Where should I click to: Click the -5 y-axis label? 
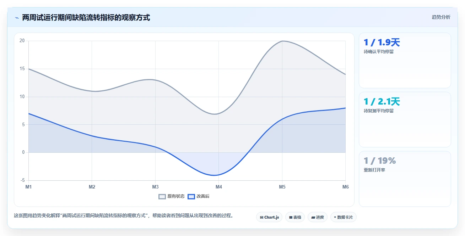23,180
